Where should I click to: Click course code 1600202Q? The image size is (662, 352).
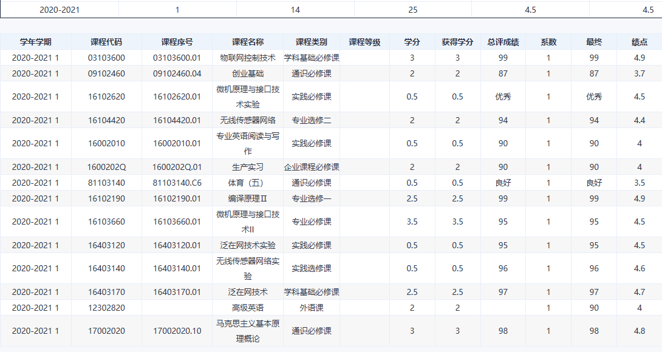[106, 167]
